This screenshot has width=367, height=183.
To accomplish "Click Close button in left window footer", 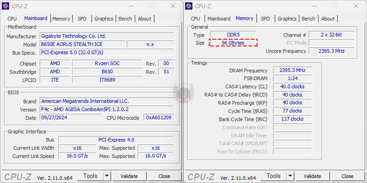I will coord(164,176).
